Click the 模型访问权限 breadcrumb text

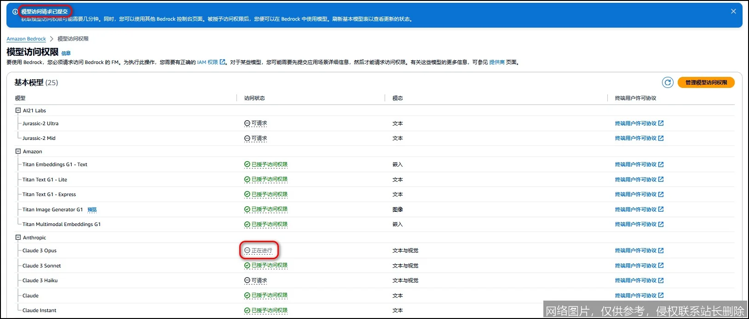pos(73,39)
